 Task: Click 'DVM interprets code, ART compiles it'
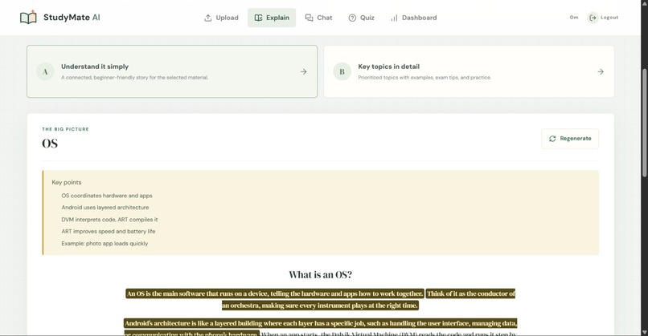(x=109, y=220)
